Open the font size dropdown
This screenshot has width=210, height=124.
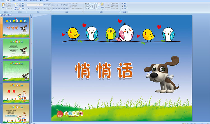tap(42, 5)
